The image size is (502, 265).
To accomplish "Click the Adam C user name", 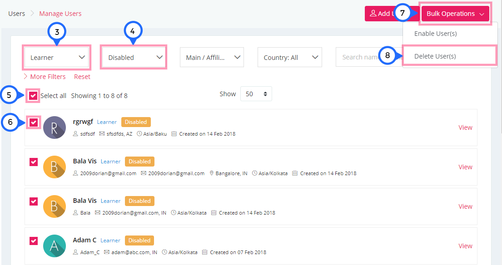I will click(x=84, y=240).
